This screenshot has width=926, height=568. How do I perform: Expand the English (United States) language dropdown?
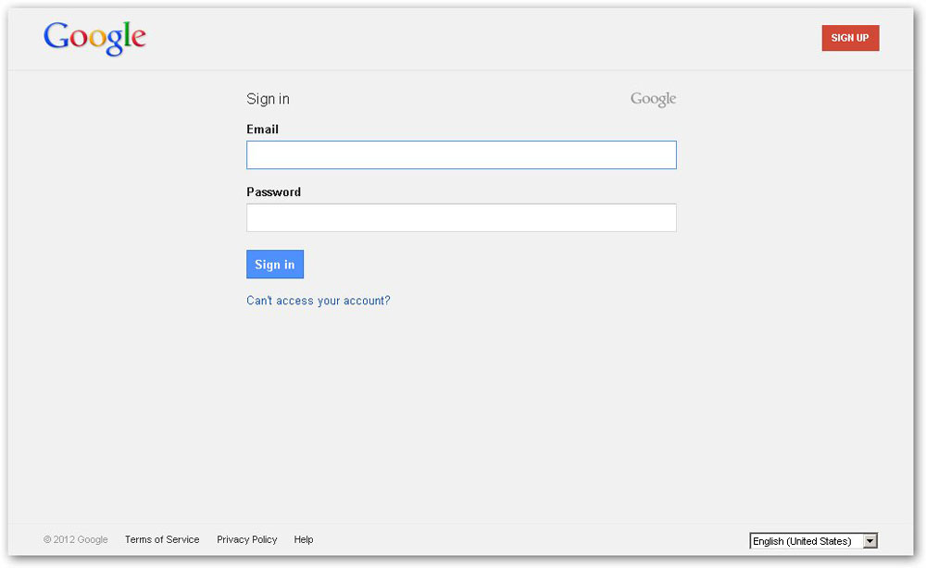pos(806,541)
